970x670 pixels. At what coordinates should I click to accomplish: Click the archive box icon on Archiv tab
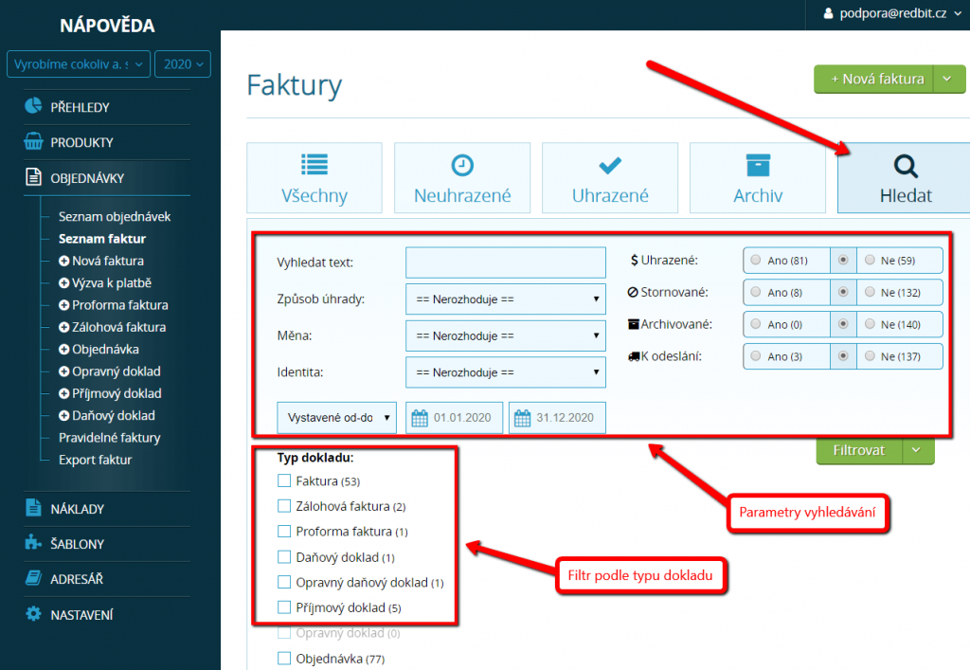click(758, 165)
